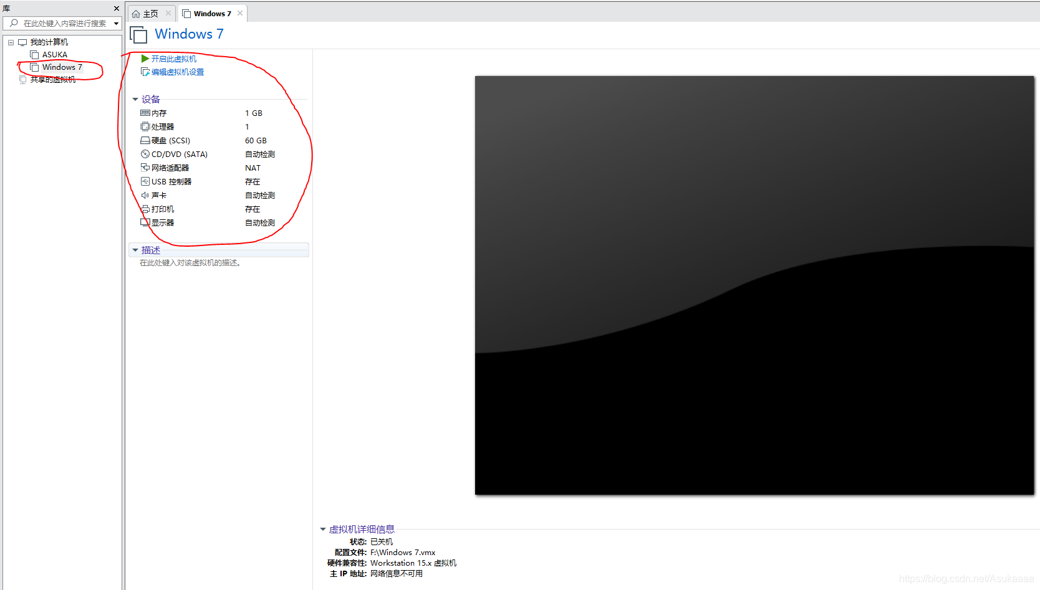Collapse the 我的计算机 tree node
The image size is (1040, 590).
click(11, 42)
